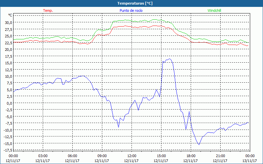Click the 10,0 y-axis value

[8, 76]
